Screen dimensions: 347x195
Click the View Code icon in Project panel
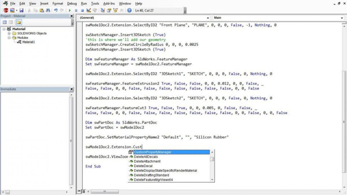tap(5, 22)
